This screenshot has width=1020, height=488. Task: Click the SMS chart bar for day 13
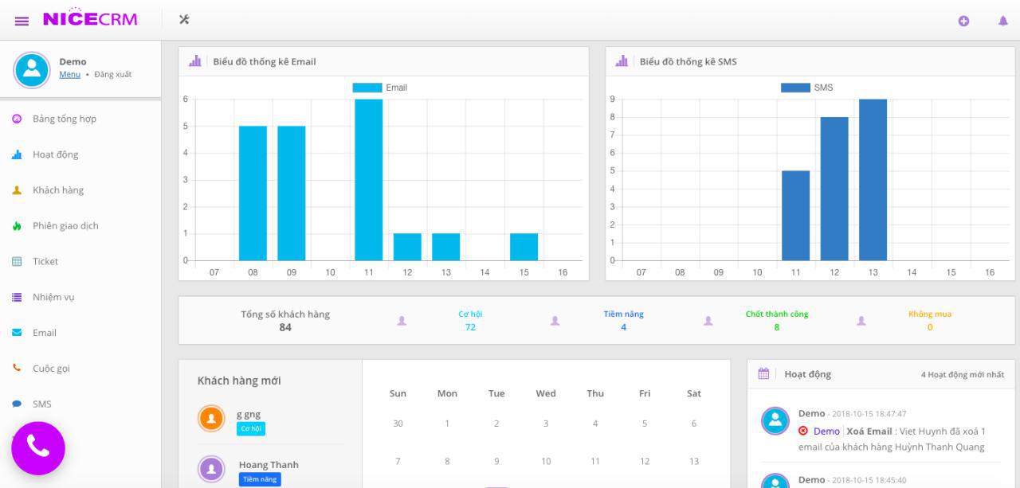873,180
